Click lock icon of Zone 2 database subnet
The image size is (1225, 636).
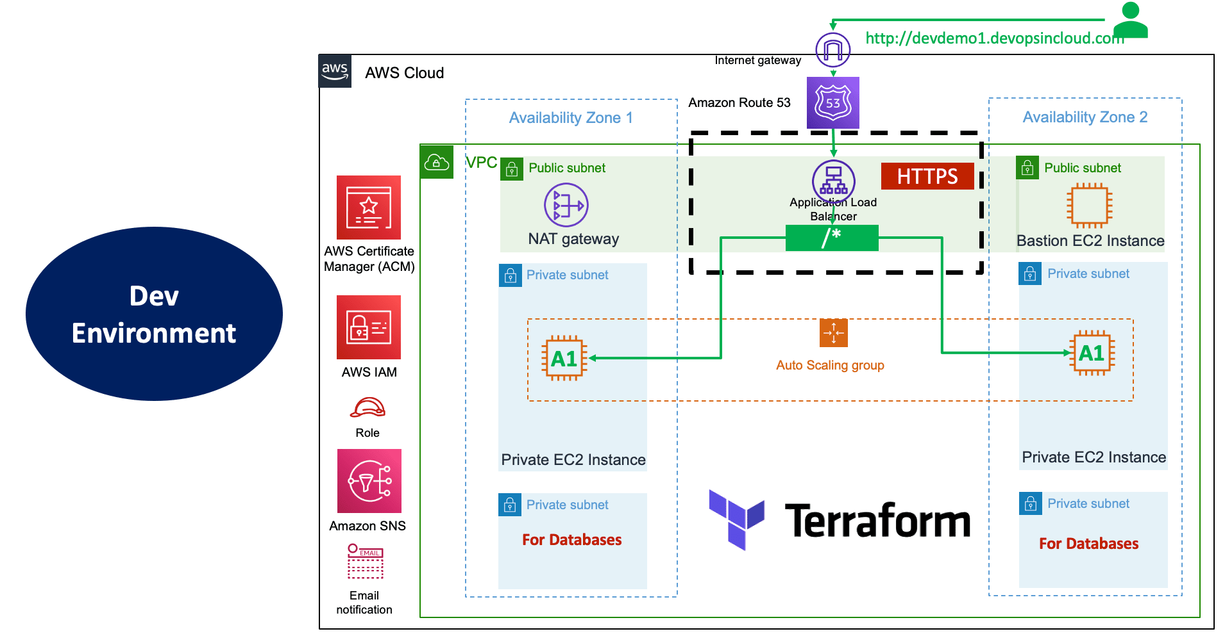(1031, 503)
